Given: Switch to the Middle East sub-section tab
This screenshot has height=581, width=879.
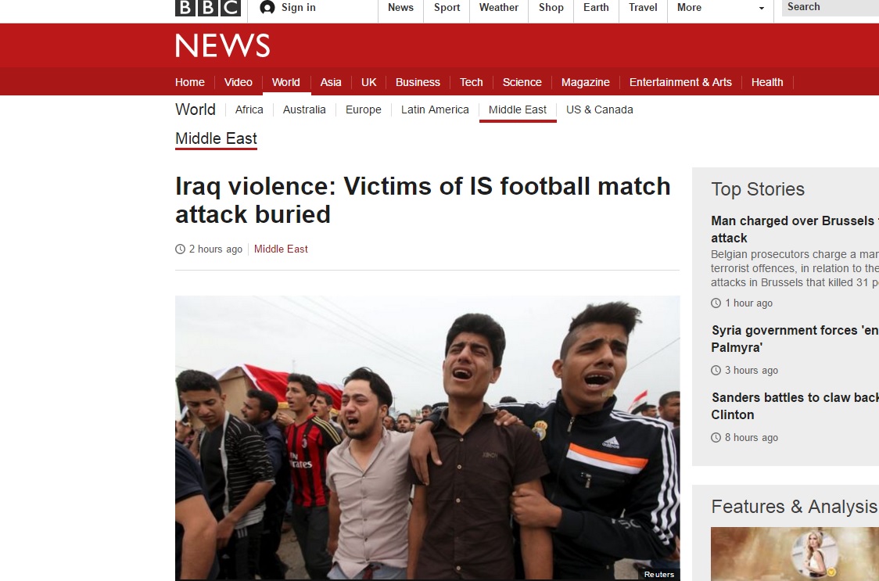Looking at the screenshot, I should pyautogui.click(x=518, y=110).
